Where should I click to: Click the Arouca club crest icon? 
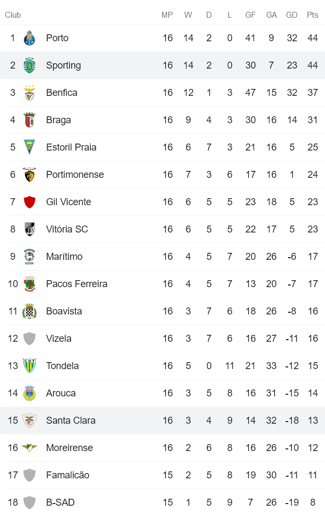click(x=29, y=393)
